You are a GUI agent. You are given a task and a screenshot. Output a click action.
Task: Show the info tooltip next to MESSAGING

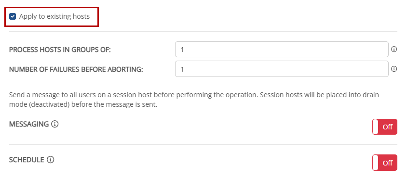55,125
